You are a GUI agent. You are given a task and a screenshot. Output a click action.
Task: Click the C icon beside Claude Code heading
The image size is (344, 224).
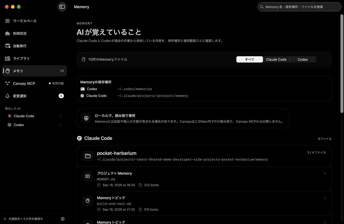point(79,138)
